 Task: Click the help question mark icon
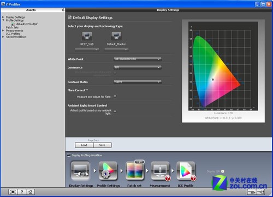pos(22,192)
